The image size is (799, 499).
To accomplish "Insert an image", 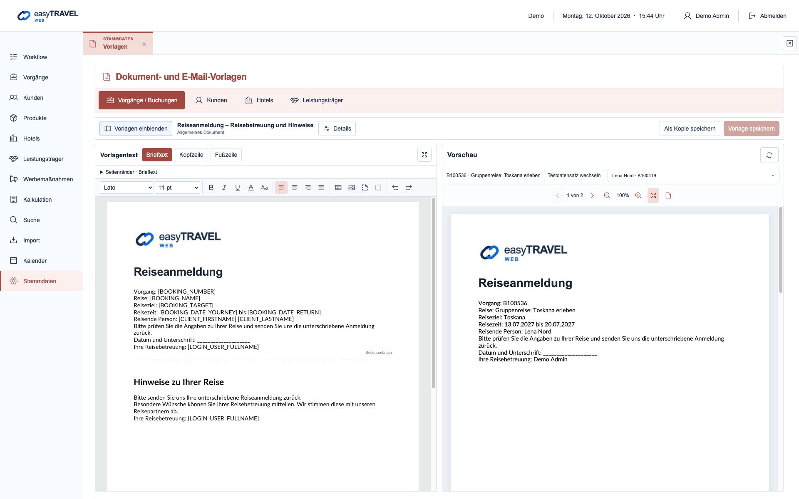I will tap(352, 188).
